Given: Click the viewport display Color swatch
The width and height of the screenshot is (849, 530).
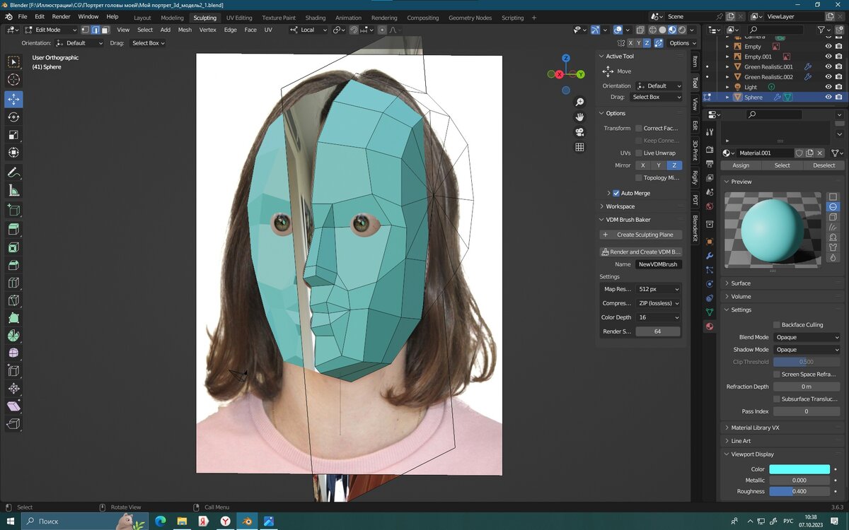Looking at the screenshot, I should click(799, 469).
